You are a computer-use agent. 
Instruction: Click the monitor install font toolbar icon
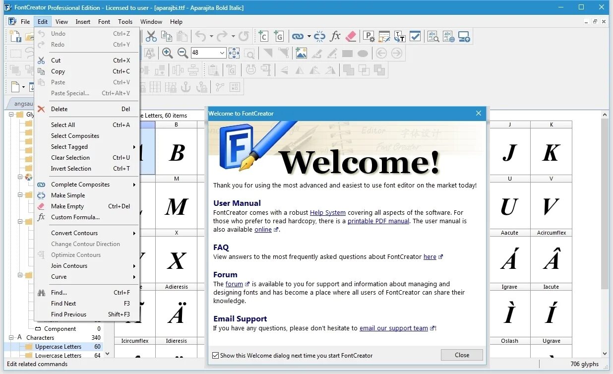(x=464, y=36)
